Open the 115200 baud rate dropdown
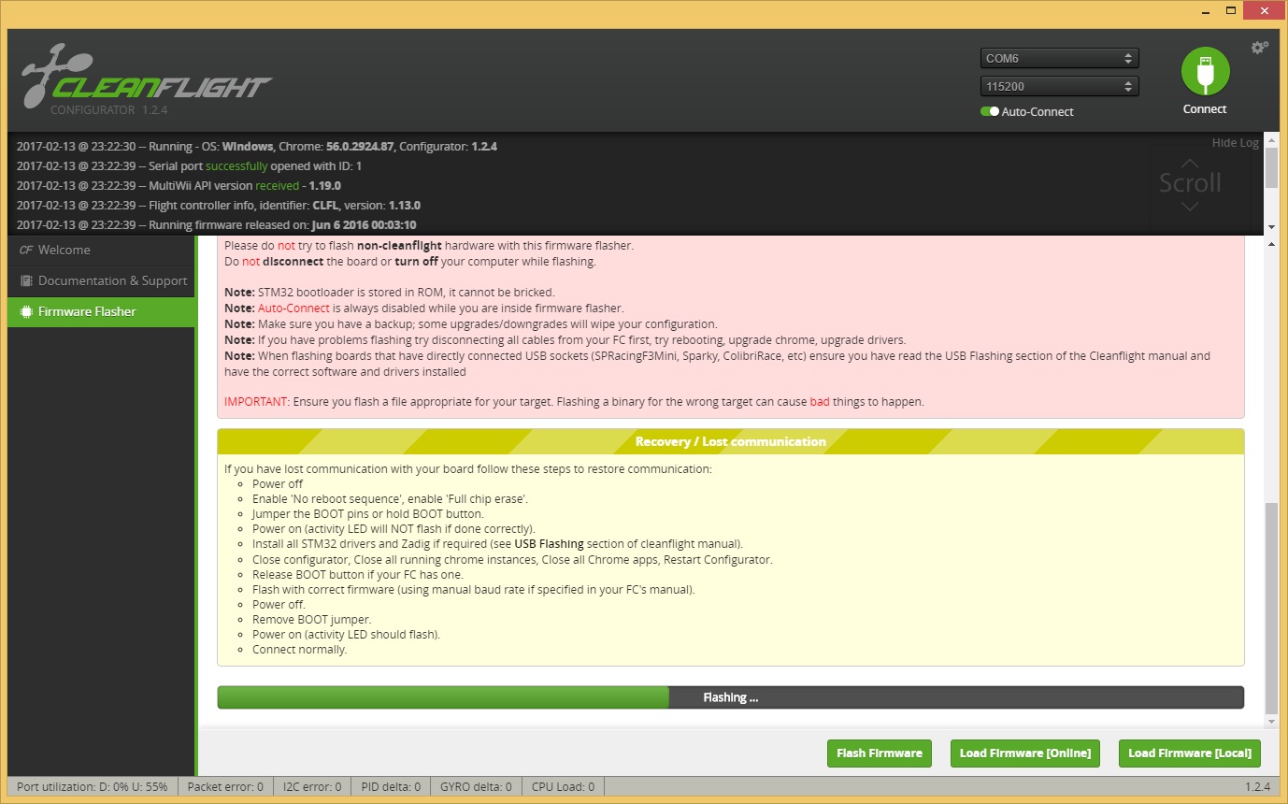Screen dimensions: 1288x804 [1059, 86]
